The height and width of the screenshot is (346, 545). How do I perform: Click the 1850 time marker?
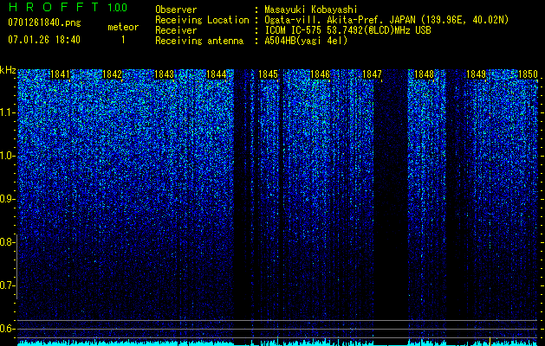tap(528, 74)
